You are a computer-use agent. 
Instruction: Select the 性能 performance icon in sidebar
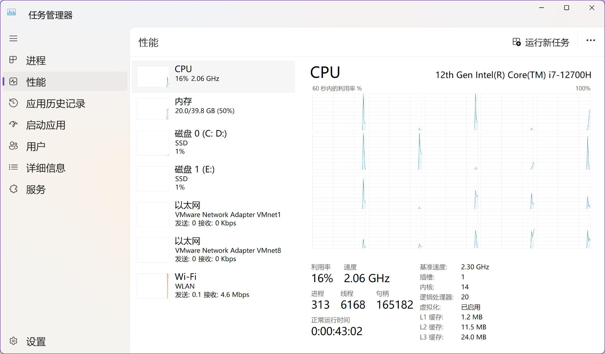coord(13,82)
